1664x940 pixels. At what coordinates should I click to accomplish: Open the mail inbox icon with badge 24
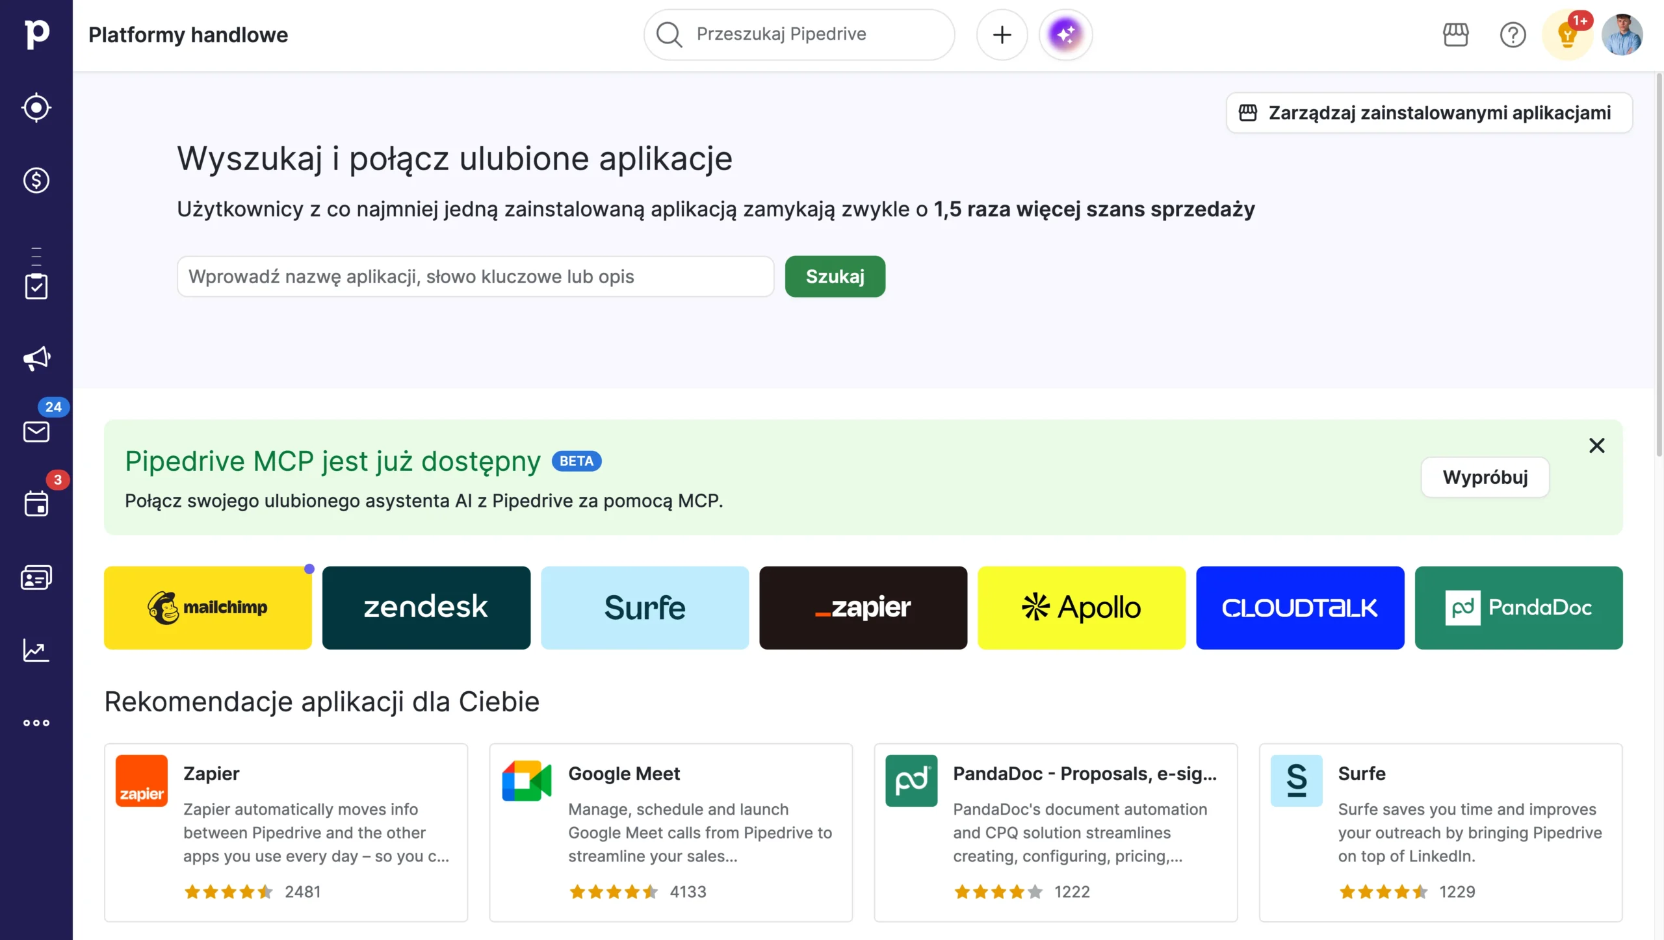pyautogui.click(x=36, y=431)
